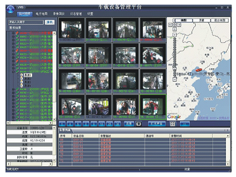The height and width of the screenshot is (177, 236).
Task: Collapse the expanded vehicle node with channels
Action: [14, 72]
